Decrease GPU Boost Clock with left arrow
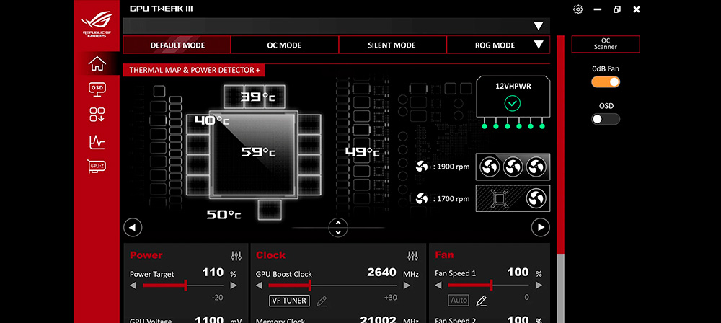The image size is (721, 323). (x=260, y=286)
